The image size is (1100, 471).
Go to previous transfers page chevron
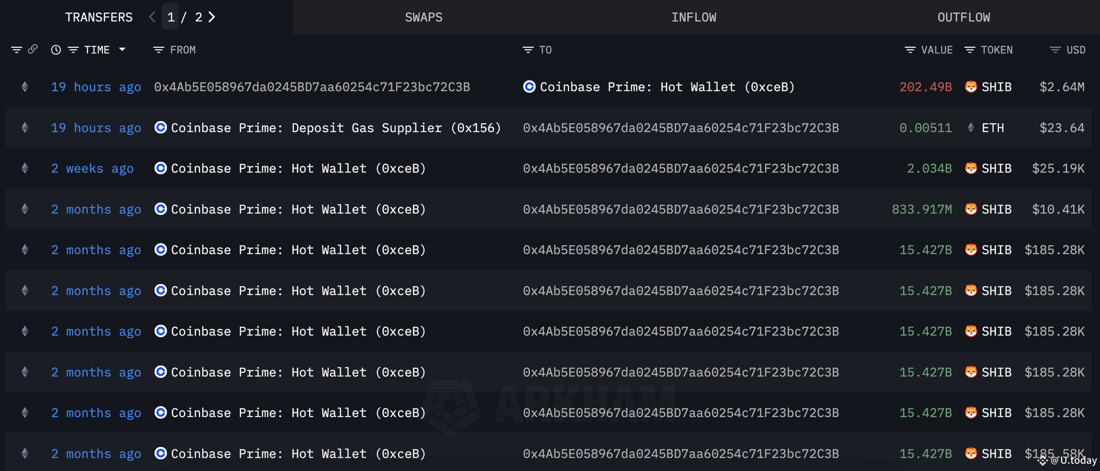152,17
